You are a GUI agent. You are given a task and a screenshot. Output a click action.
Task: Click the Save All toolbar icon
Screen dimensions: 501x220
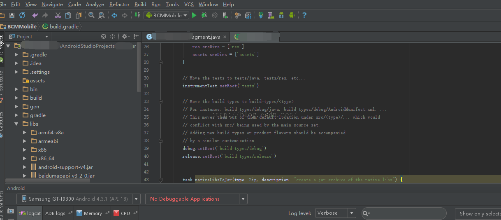[x=12, y=15]
